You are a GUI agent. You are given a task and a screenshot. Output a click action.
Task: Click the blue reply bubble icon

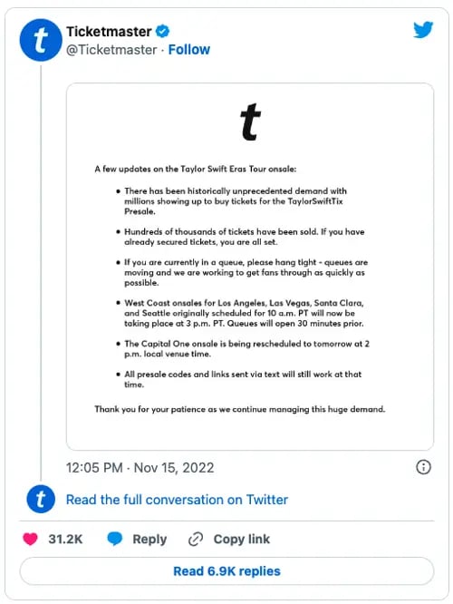(114, 539)
